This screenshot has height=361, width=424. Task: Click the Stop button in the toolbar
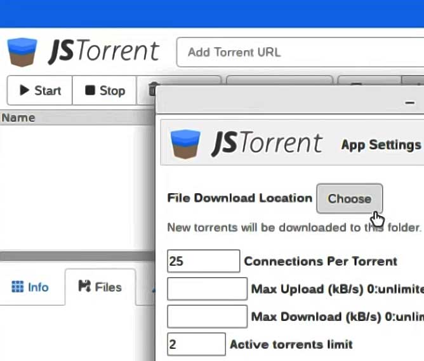coord(104,90)
